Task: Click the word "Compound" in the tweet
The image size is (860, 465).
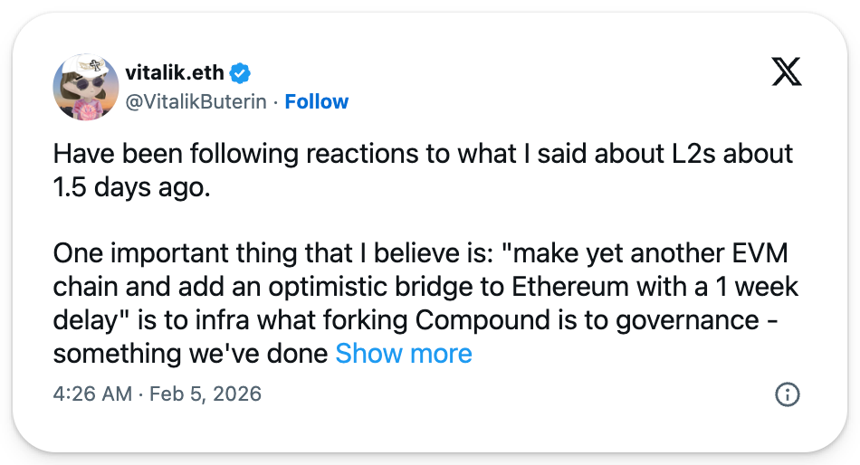Action: pos(491,319)
